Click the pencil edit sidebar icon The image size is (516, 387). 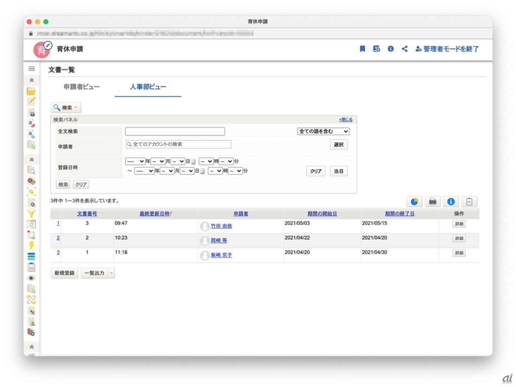(31, 101)
